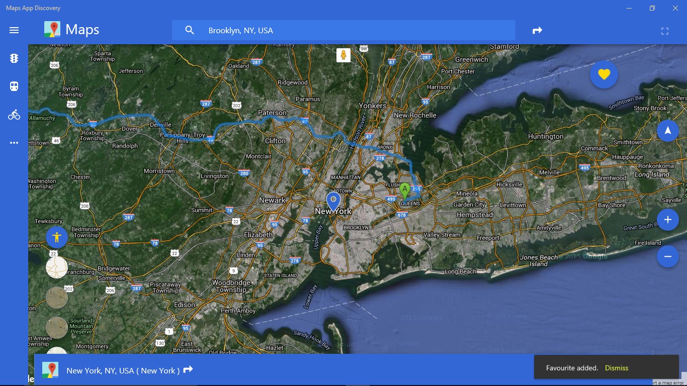The image size is (687, 386).
Task: Click the blue accessibility pegman circle
Action: coord(56,237)
